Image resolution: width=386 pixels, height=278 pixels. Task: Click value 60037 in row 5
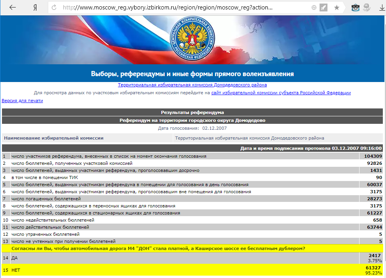(x=375, y=185)
